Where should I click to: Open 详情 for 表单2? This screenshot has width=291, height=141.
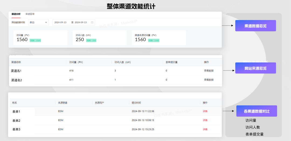205,120
